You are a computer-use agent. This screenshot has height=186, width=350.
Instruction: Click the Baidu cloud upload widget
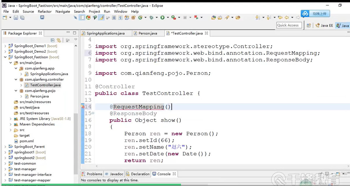[x=315, y=13]
